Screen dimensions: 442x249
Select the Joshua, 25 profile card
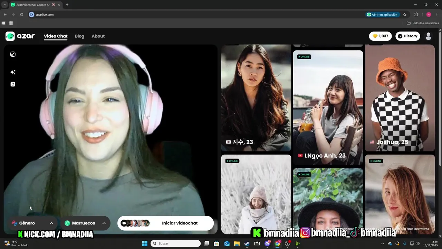click(400, 98)
